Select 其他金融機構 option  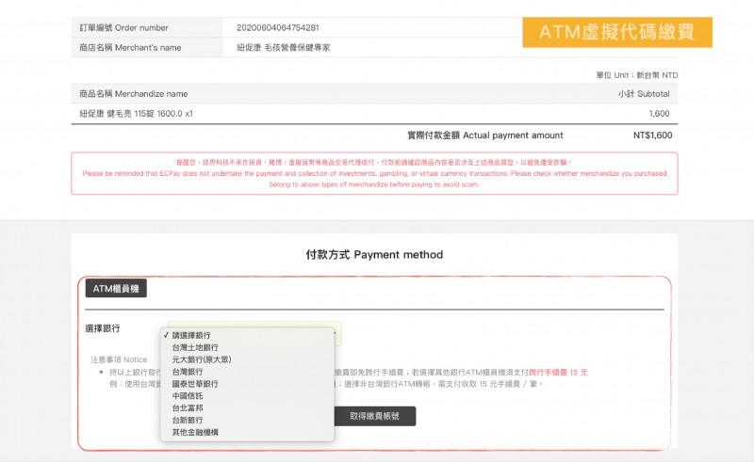coord(195,433)
